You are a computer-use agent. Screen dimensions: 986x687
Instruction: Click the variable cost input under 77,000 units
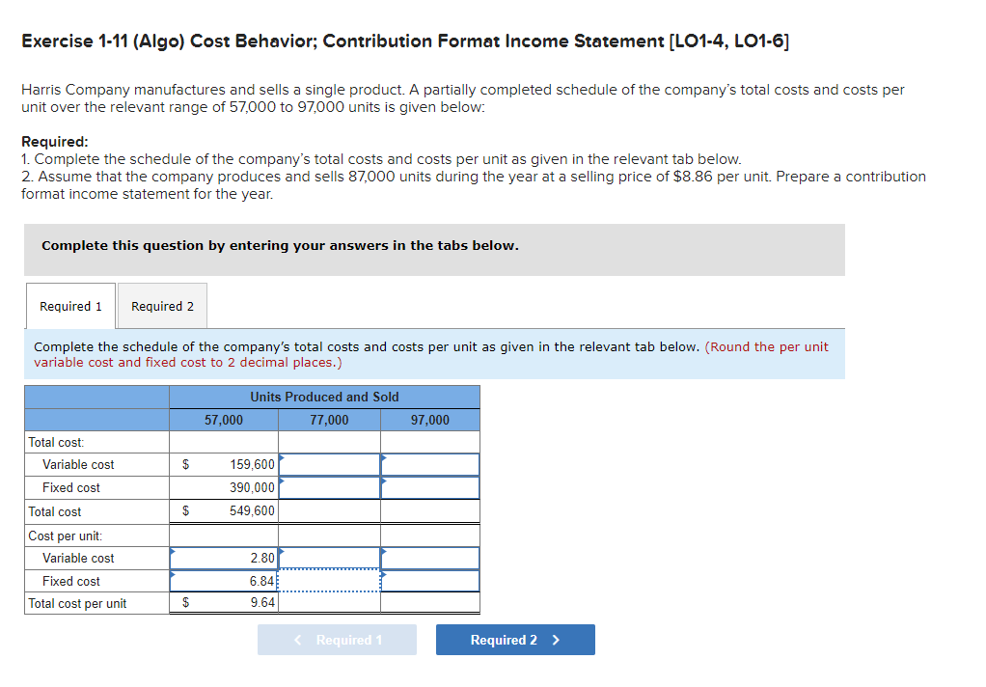(328, 464)
